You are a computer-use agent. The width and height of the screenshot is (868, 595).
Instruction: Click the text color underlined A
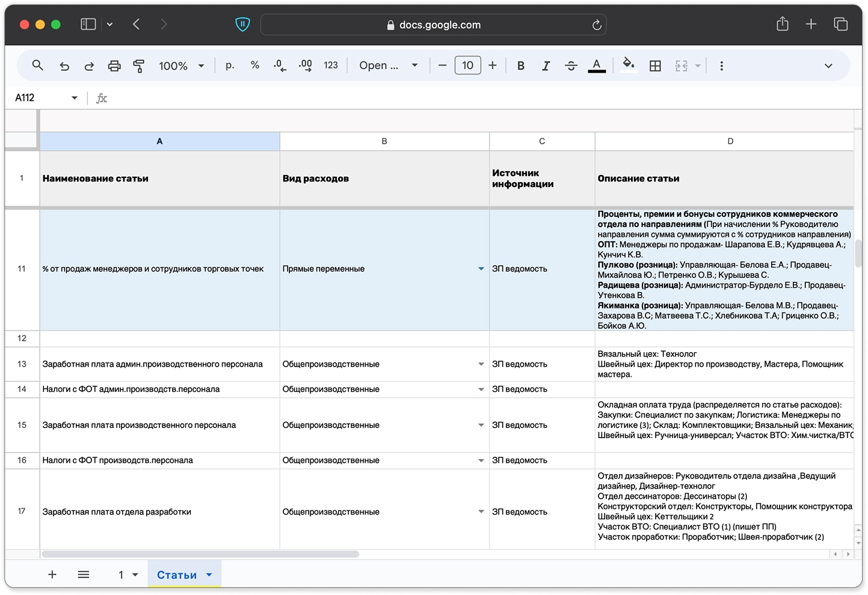[x=596, y=66]
